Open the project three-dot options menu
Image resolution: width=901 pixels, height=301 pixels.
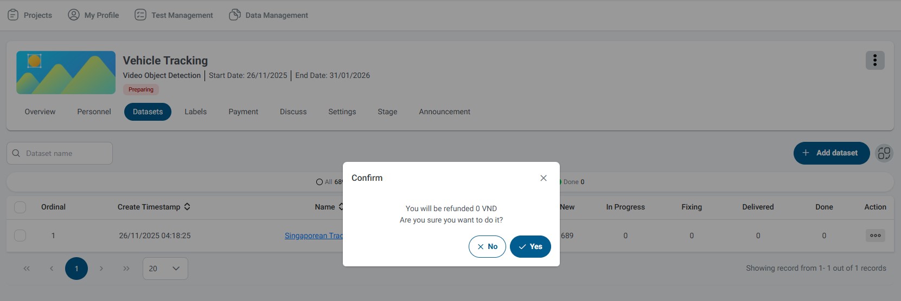coord(874,61)
